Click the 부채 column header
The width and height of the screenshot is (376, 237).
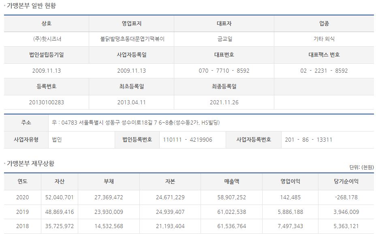[109, 181]
